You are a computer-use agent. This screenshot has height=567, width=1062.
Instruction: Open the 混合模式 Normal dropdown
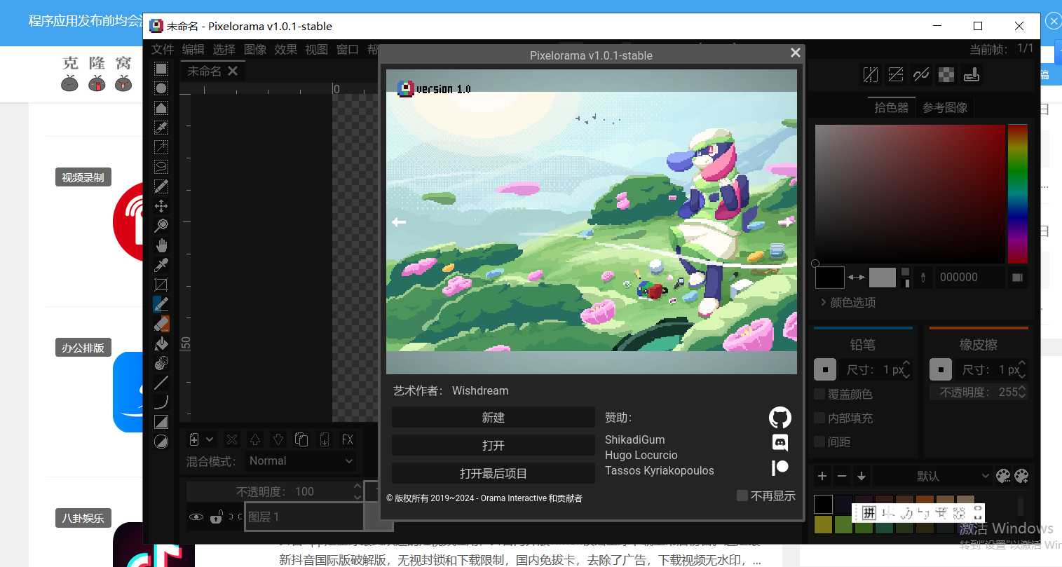(301, 461)
